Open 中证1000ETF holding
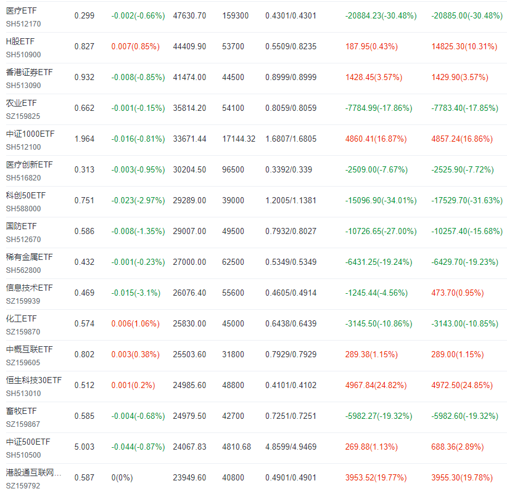Image resolution: width=507 pixels, height=494 pixels. 30,134
